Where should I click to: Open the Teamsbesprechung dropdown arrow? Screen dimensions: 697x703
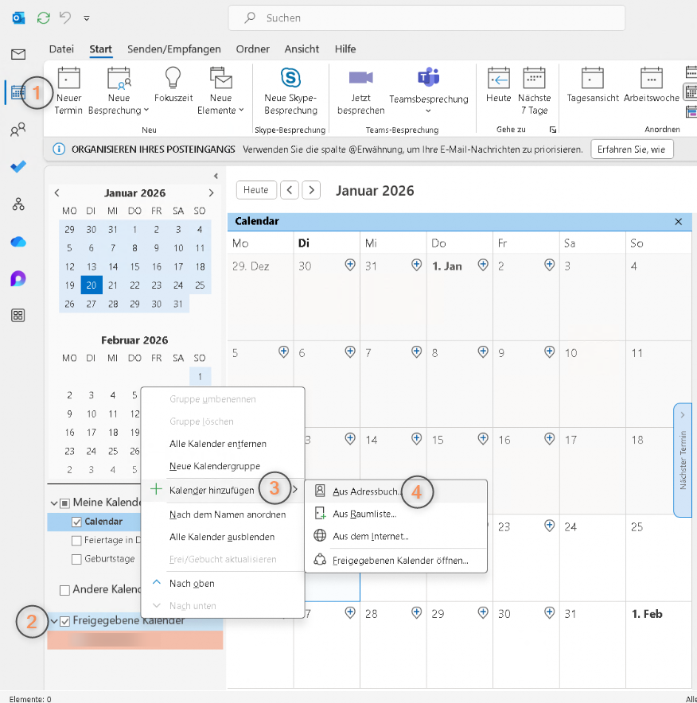point(428,111)
